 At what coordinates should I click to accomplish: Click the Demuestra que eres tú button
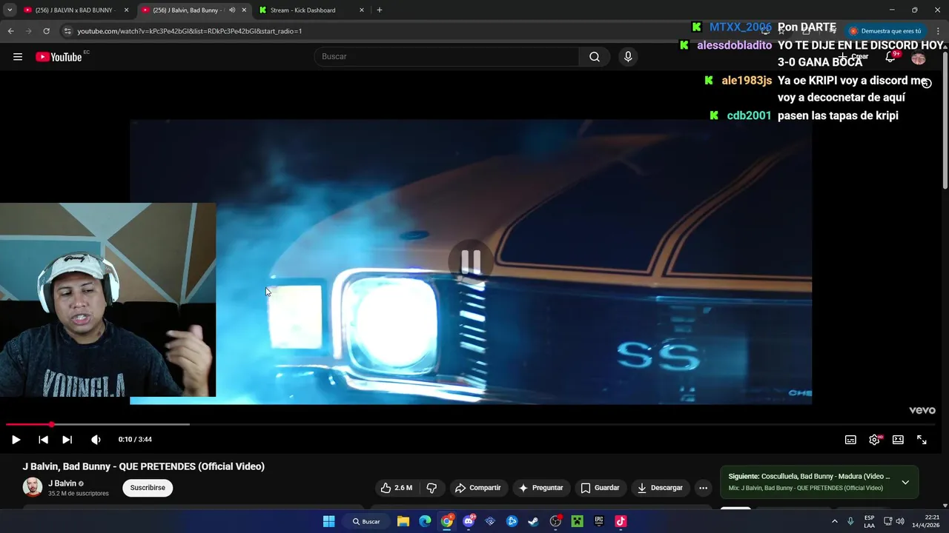[x=885, y=31]
